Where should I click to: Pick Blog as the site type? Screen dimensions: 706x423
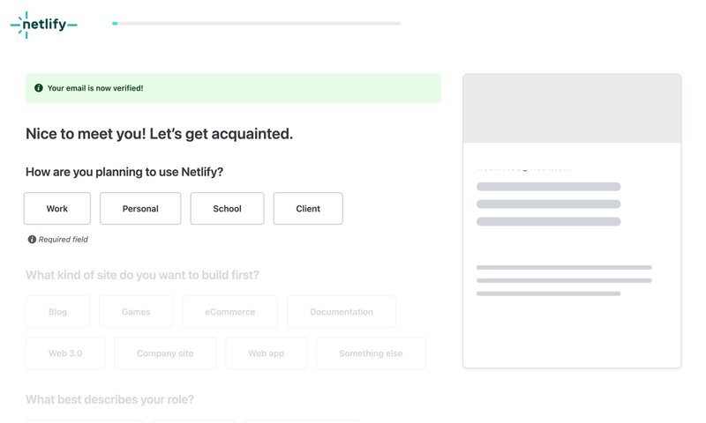coord(58,312)
